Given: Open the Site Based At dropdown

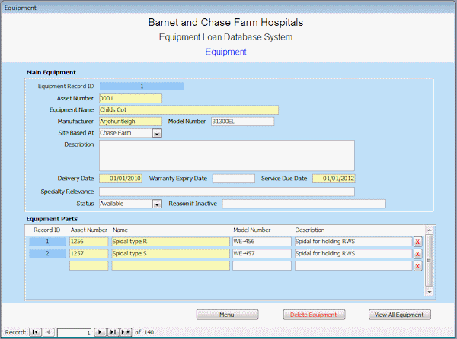Looking at the screenshot, I should (x=157, y=133).
